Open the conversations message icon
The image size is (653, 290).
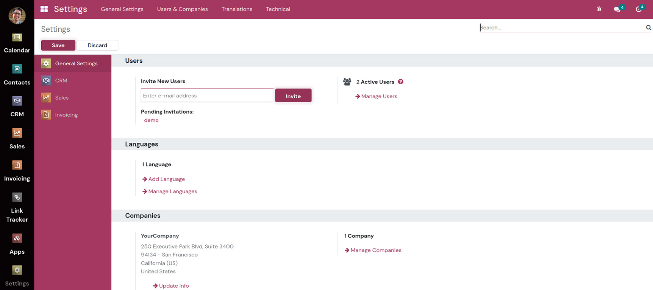click(617, 9)
